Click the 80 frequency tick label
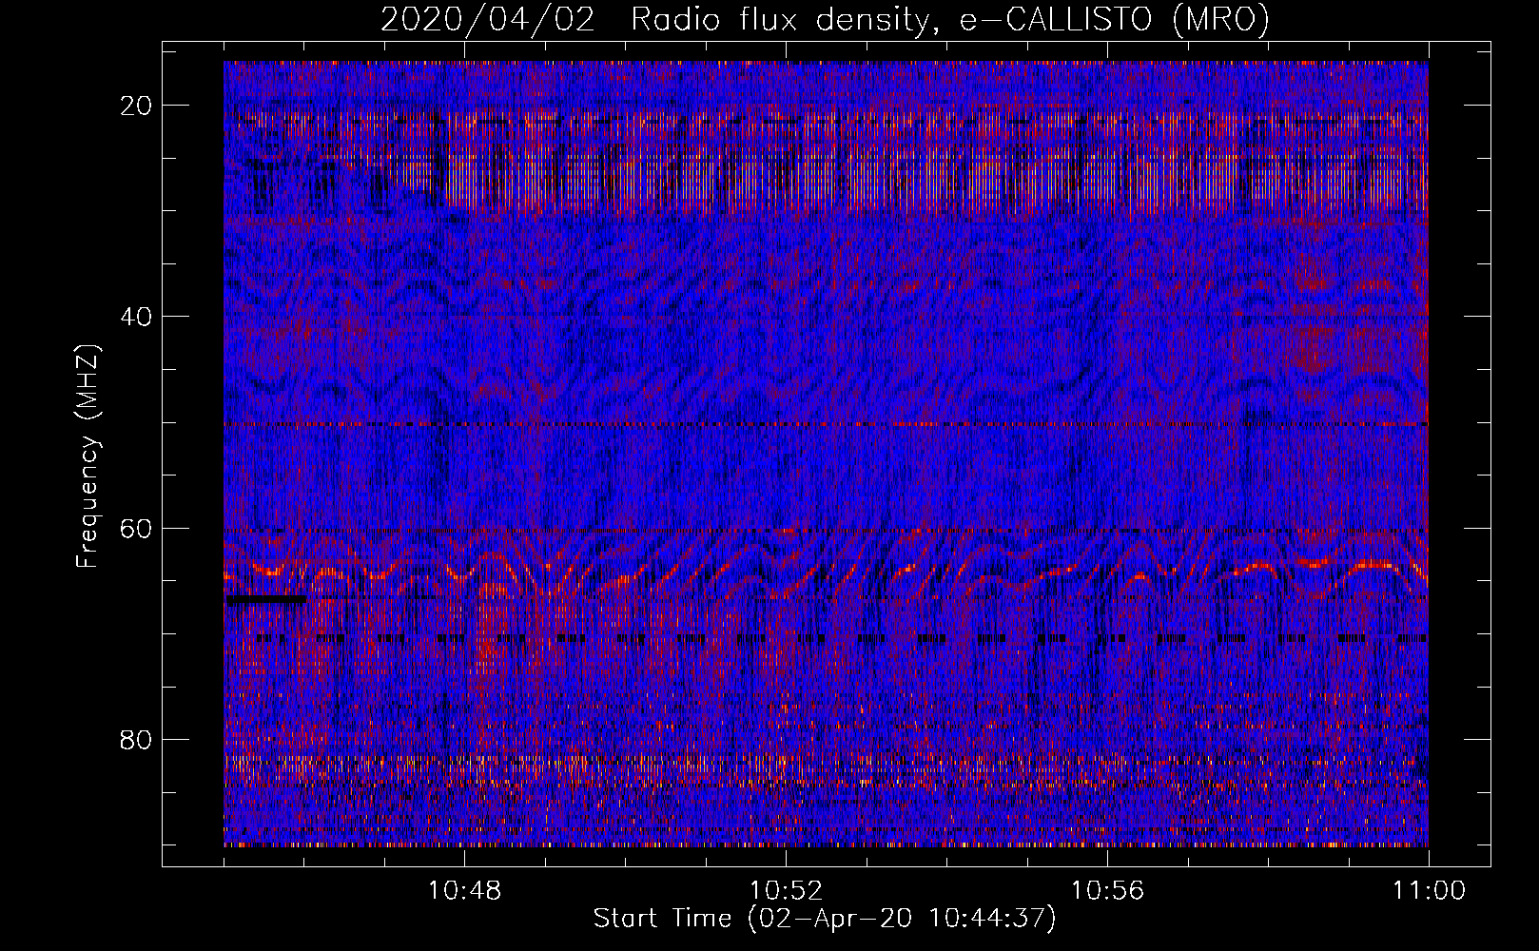Screen dimensions: 1539x951 [x=137, y=739]
